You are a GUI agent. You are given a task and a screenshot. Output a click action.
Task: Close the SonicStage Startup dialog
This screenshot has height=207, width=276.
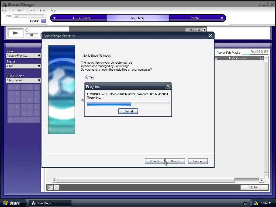point(210,36)
